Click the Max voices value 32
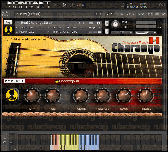Screen dimensions: 168x152 (x=82, y=27)
